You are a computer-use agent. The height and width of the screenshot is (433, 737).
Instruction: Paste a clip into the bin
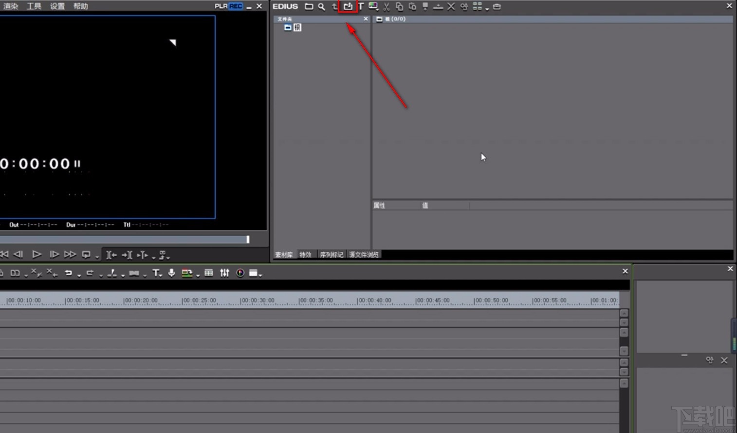(412, 6)
